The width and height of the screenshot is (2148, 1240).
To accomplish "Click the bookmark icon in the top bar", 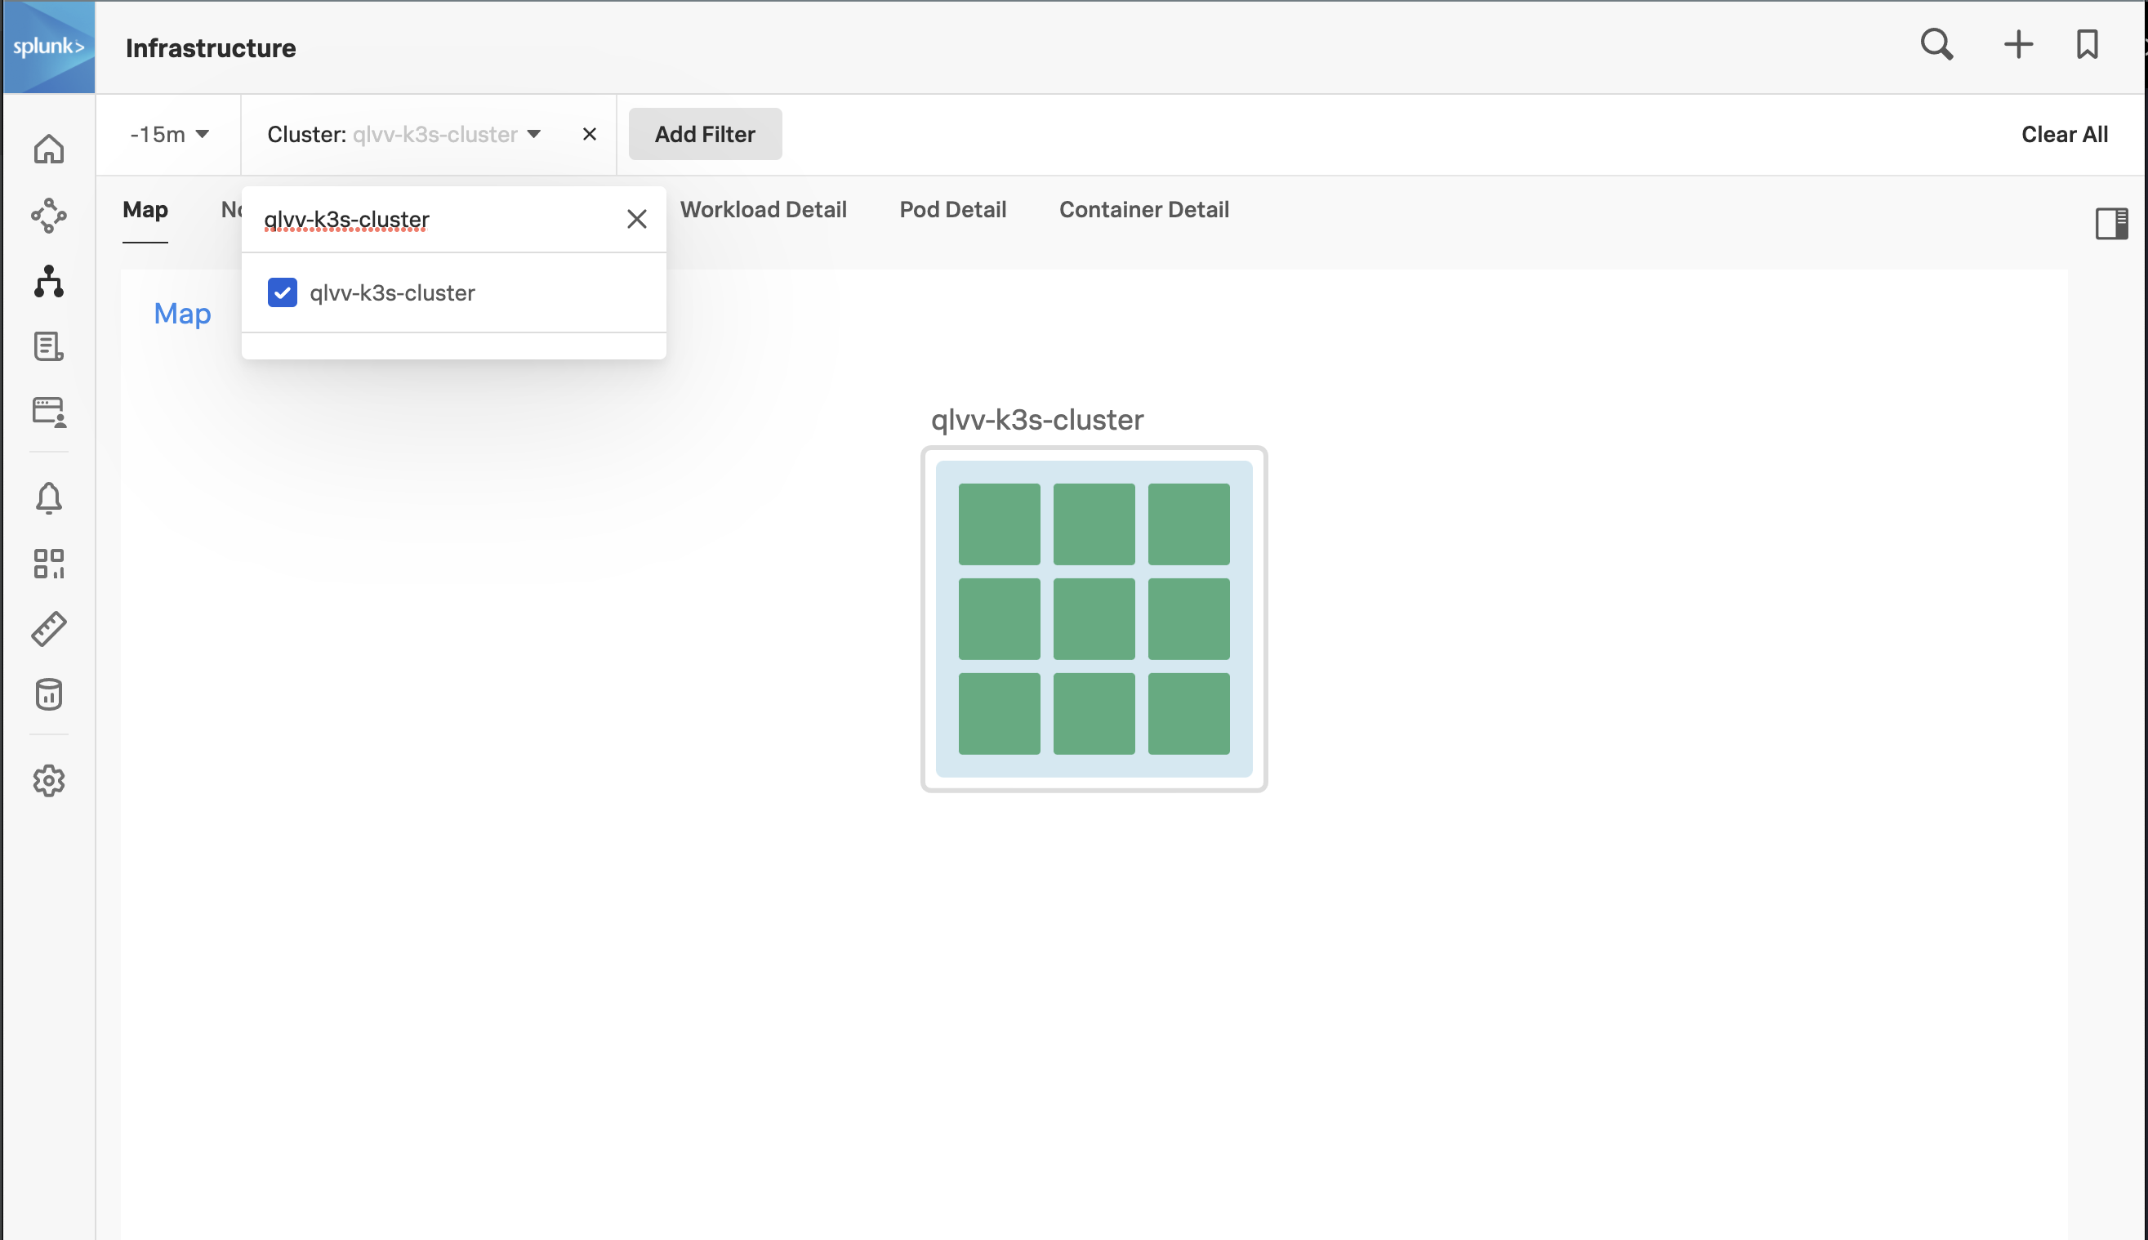I will [2087, 44].
